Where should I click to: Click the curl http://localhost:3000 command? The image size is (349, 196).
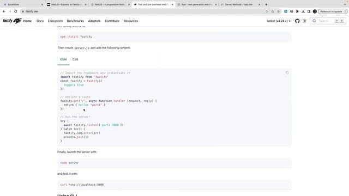click(x=82, y=185)
